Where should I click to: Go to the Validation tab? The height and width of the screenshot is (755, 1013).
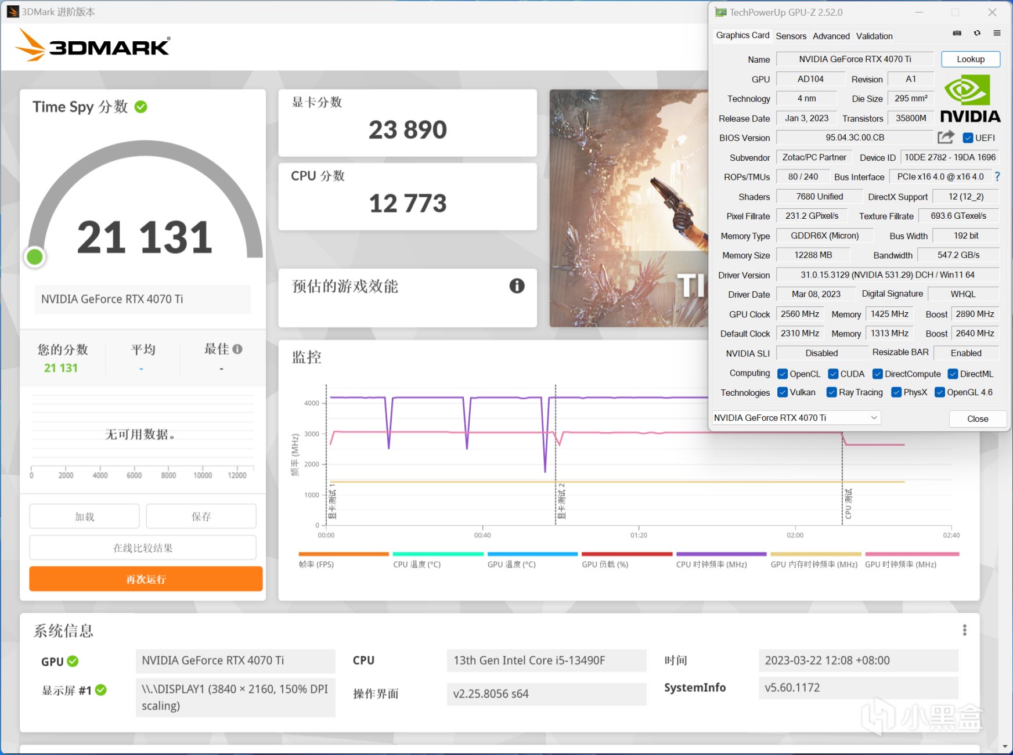click(874, 36)
